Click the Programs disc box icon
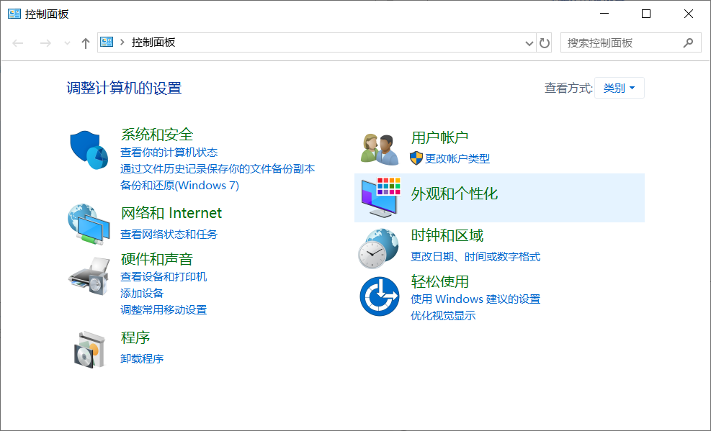The height and width of the screenshot is (431, 711). tap(89, 349)
